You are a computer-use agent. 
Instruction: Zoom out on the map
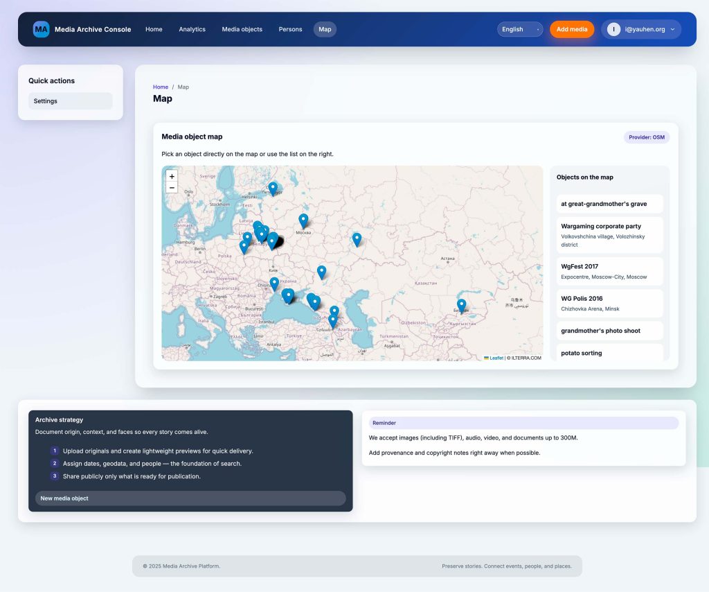[172, 188]
